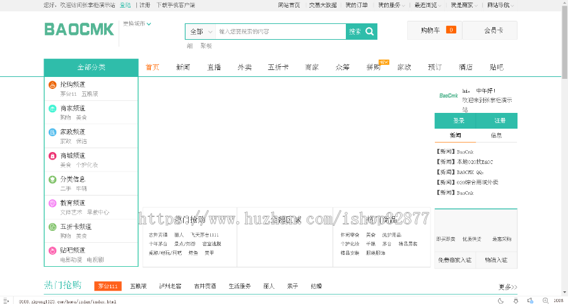The height and width of the screenshot is (304, 568).
Task: Click the search keyword input field
Action: point(281,32)
